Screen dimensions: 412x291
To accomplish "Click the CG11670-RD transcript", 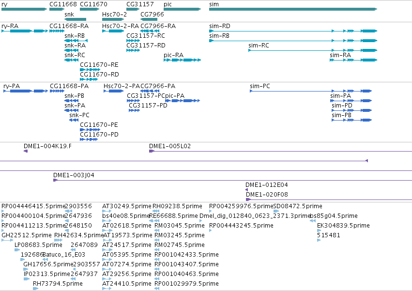I will 89,79.
